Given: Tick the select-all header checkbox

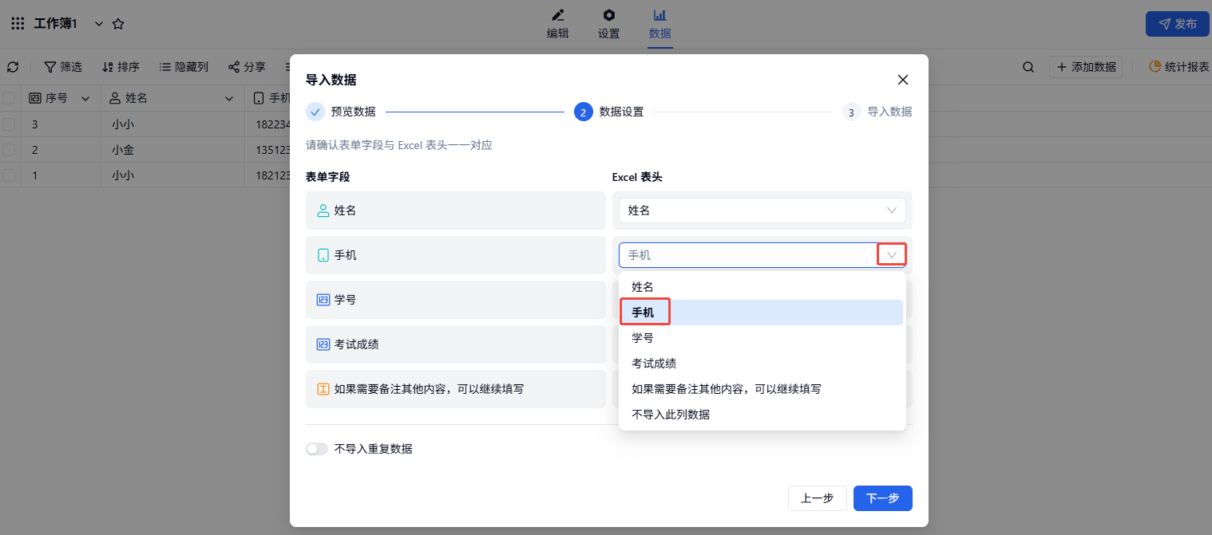Looking at the screenshot, I should [x=9, y=98].
